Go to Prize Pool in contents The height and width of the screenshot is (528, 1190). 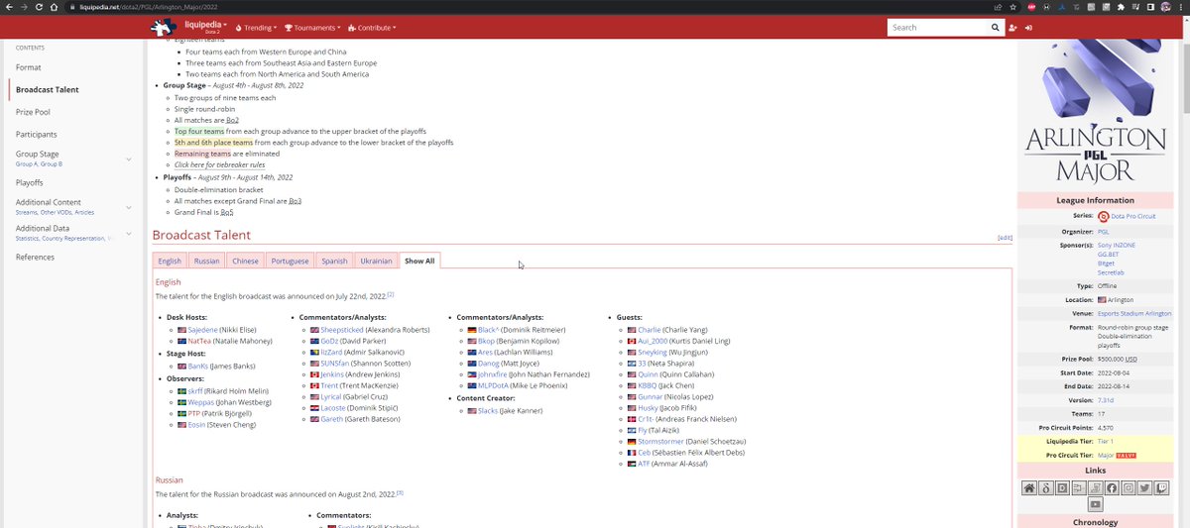33,112
